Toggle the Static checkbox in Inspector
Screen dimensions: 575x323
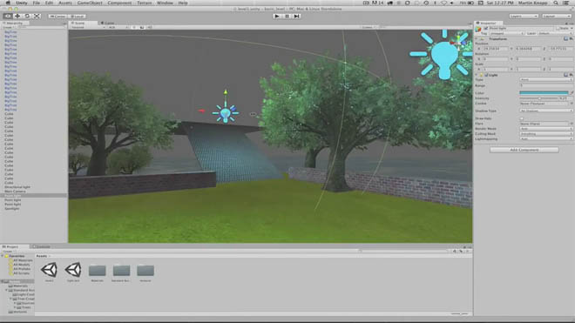pos(558,28)
